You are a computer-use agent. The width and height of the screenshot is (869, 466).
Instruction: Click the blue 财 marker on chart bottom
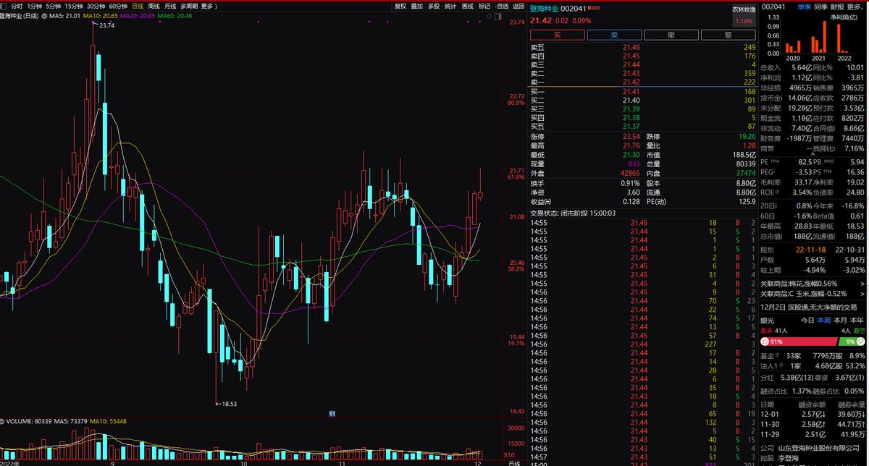pyautogui.click(x=331, y=413)
